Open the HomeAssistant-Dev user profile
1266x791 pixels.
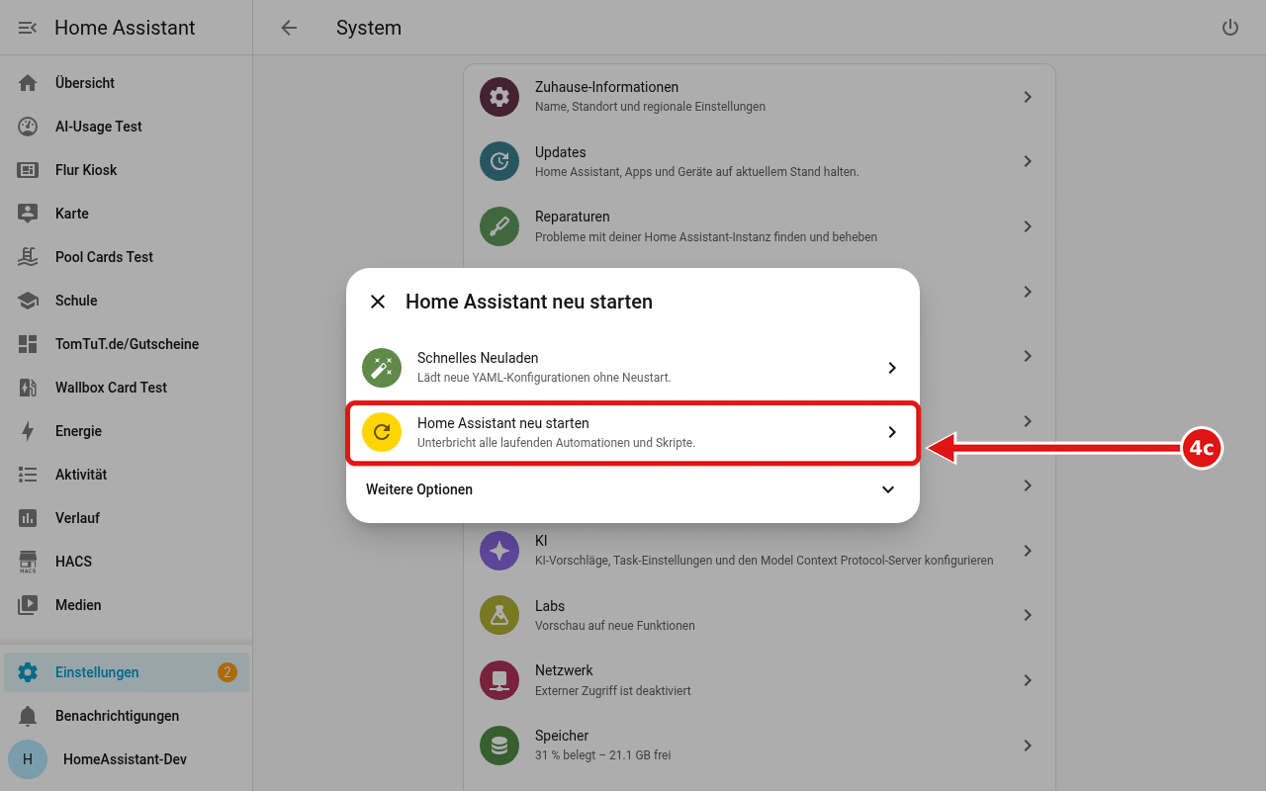click(127, 759)
